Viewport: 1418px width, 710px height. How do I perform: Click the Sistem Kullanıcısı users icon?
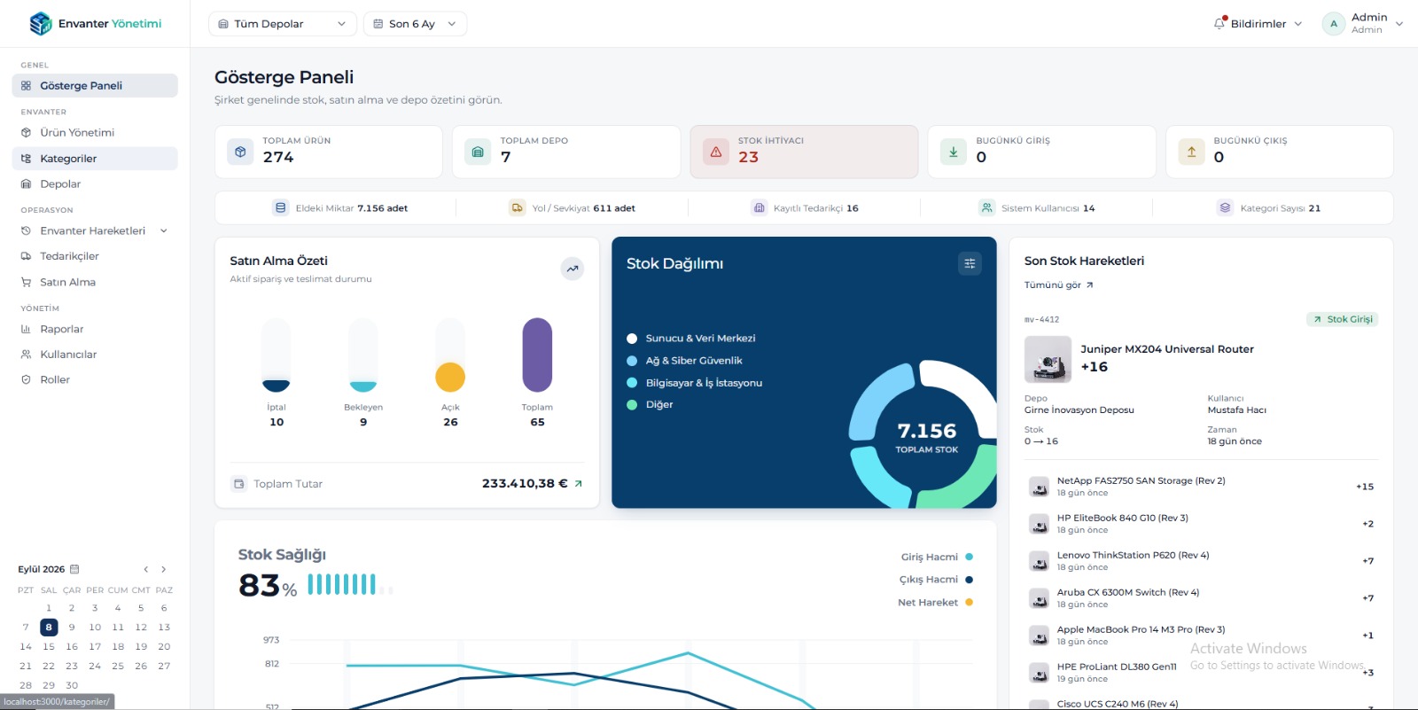tap(986, 208)
